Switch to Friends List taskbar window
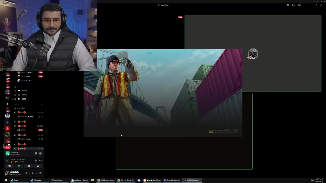The height and width of the screenshot is (183, 326). pyautogui.click(x=39, y=180)
